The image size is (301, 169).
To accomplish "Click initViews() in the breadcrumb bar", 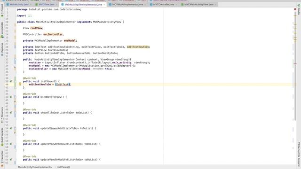I will point(64,167).
